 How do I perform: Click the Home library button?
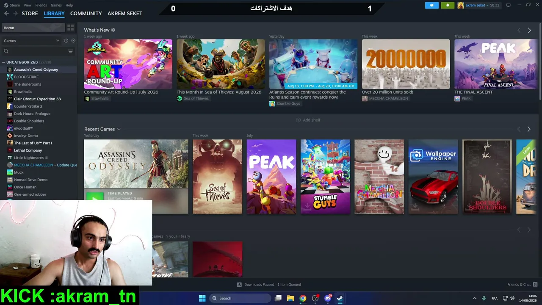(33, 28)
